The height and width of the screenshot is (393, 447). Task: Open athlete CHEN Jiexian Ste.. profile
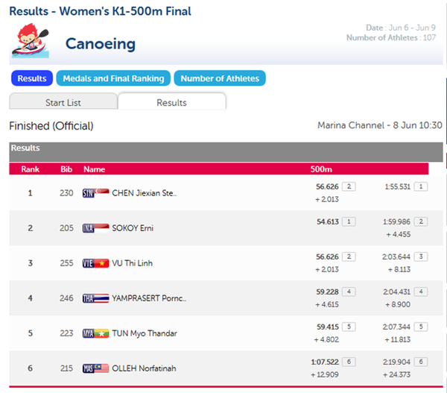145,193
